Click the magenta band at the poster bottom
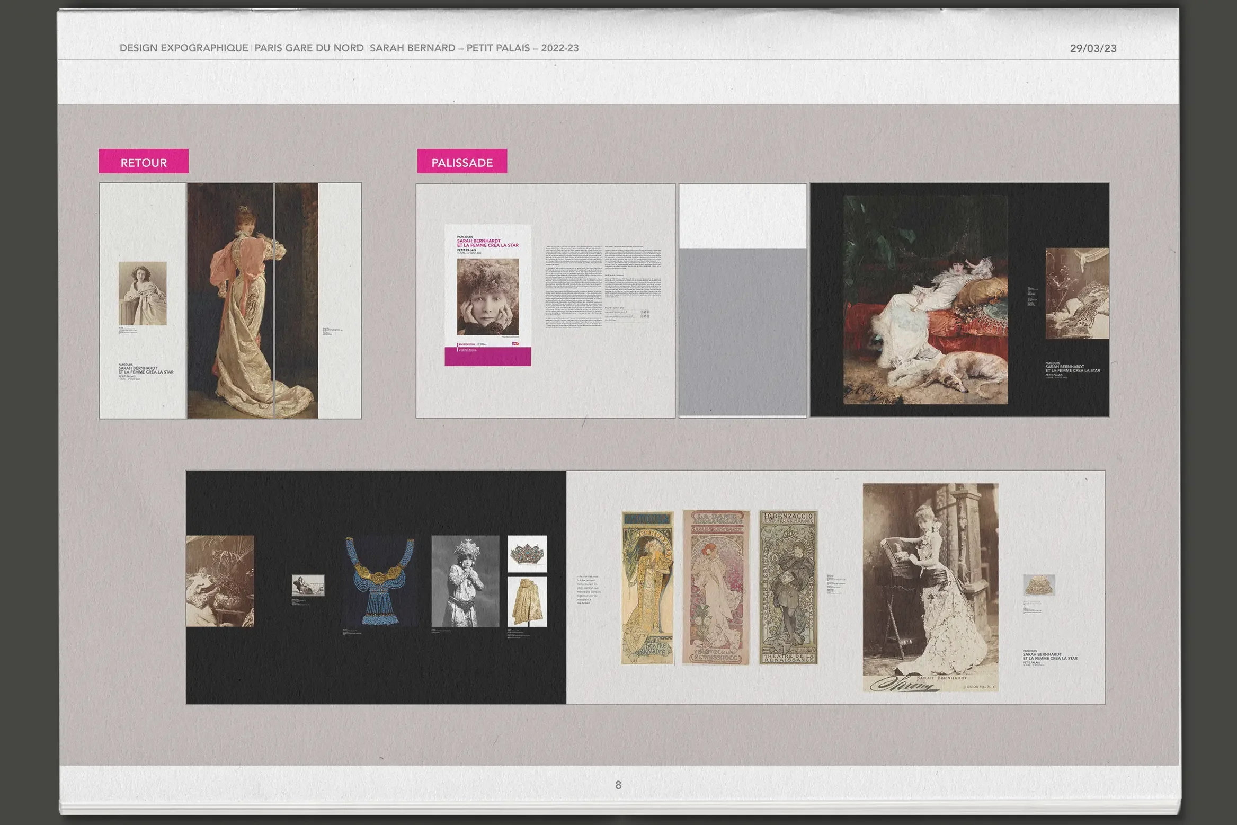1237x825 pixels. pyautogui.click(x=488, y=357)
